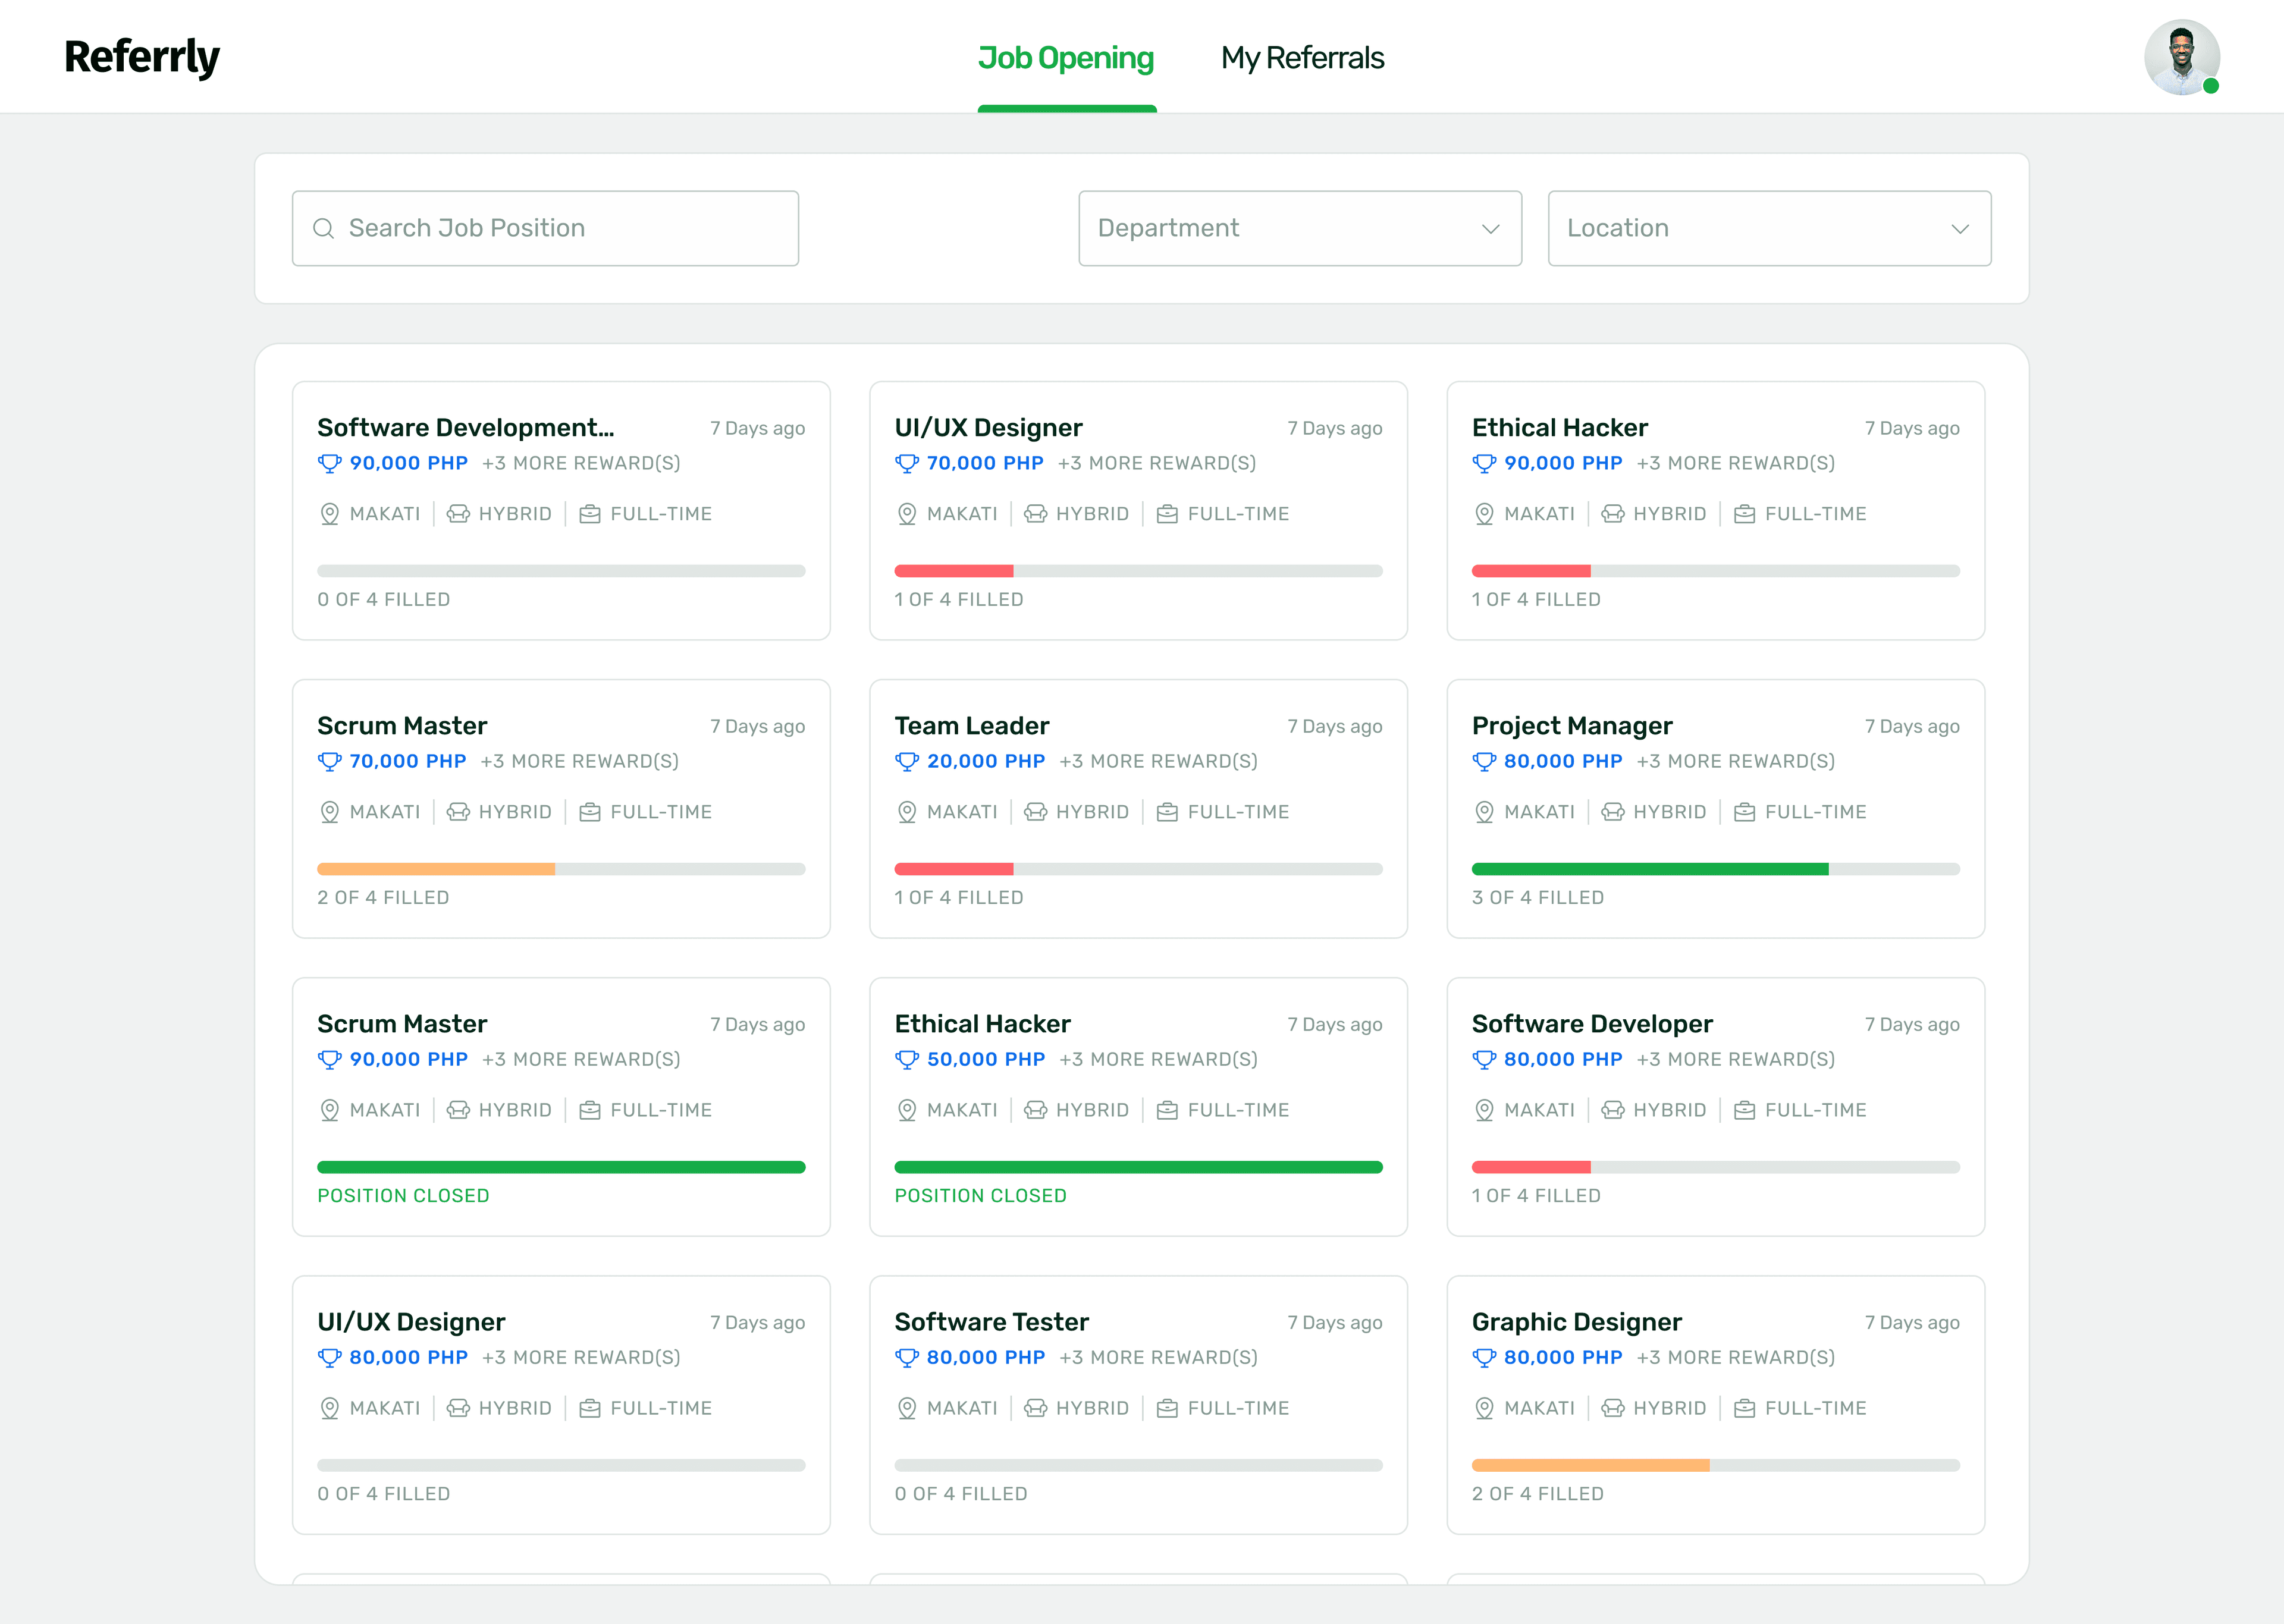
Task: Click location pin icon on Project Manager card
Action: pos(1484,812)
